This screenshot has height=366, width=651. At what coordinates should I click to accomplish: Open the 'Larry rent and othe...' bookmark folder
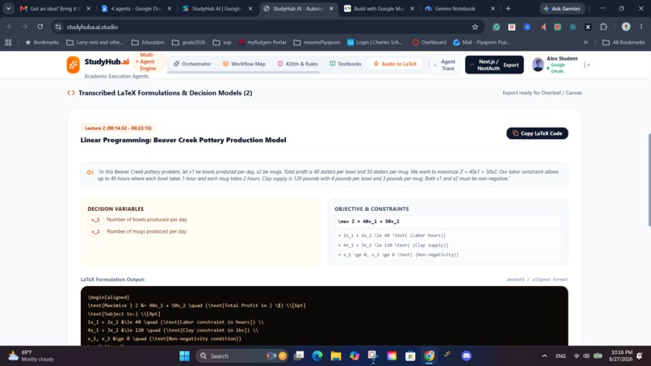click(x=95, y=42)
